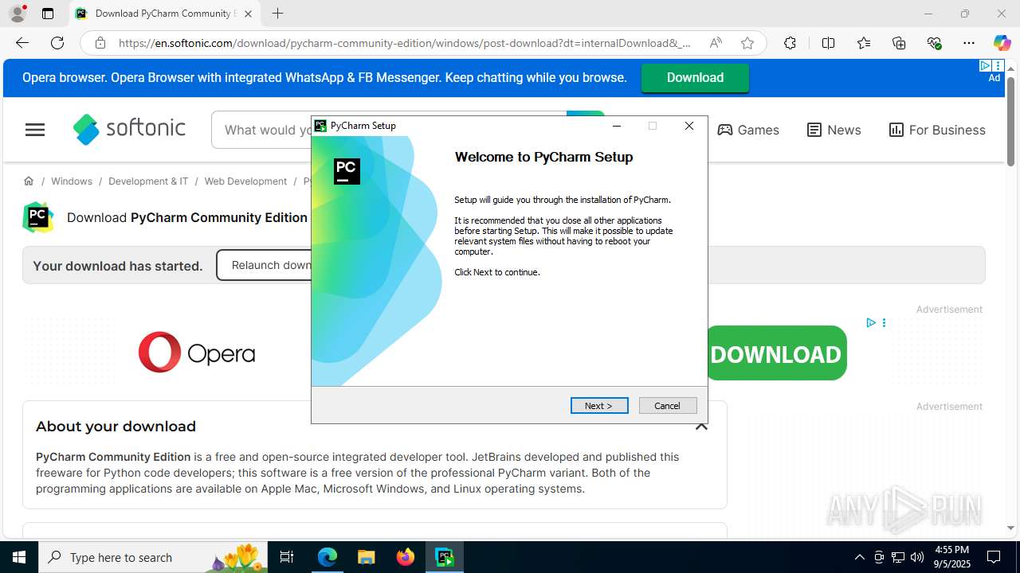This screenshot has width=1020, height=573.
Task: Open Edge collections
Action: (899, 43)
